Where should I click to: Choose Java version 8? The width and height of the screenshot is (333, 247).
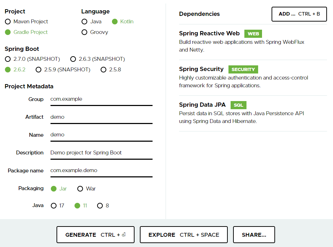[x=100, y=206]
